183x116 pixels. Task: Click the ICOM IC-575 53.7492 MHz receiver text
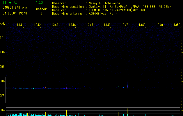click(x=117, y=10)
